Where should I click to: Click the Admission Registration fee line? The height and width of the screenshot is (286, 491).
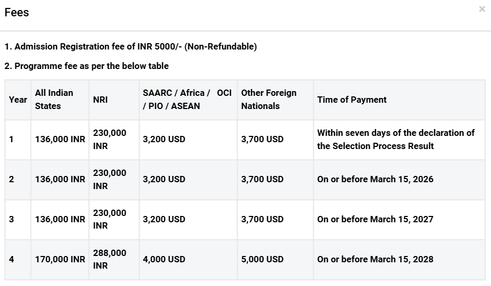[131, 46]
